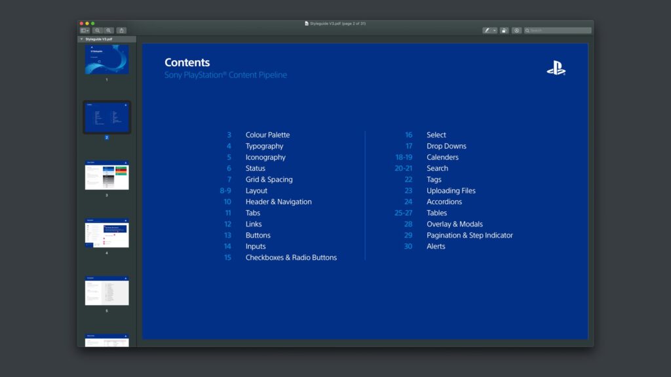Open highlight color dropdown arrow
The width and height of the screenshot is (671, 377).
[x=495, y=30]
